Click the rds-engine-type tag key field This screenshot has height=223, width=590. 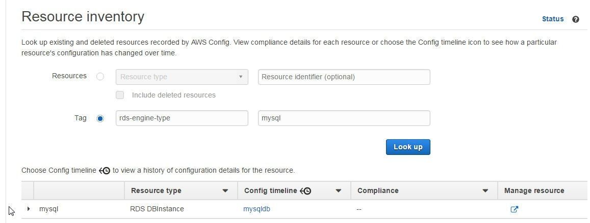[182, 118]
